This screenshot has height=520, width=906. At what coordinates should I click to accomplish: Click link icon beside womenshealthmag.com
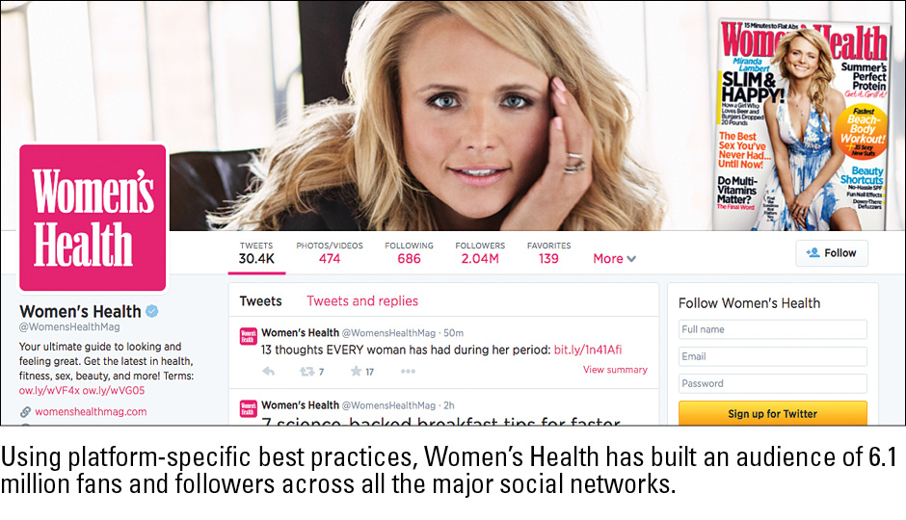(25, 412)
